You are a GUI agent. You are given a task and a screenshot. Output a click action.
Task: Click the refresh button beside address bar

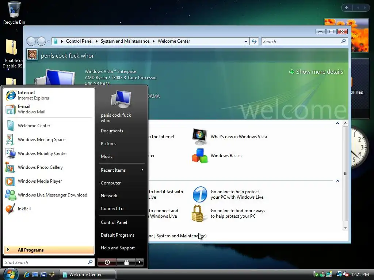[x=254, y=42]
